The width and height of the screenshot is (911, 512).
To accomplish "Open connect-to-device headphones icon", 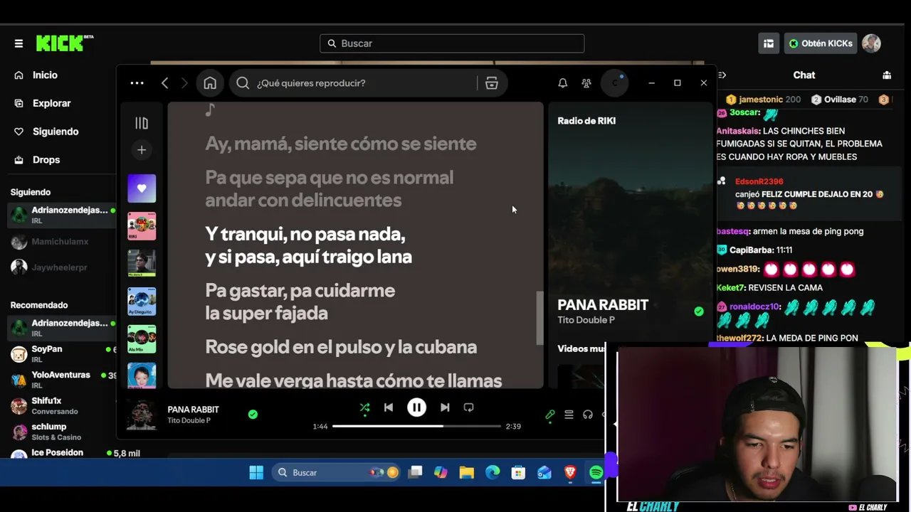I will coord(588,415).
